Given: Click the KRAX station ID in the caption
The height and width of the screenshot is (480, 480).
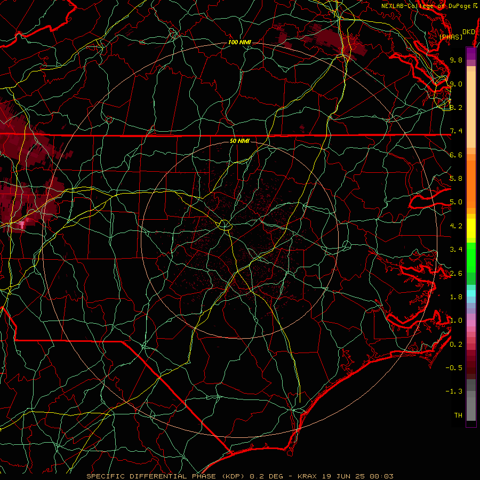Looking at the screenshot, I should (x=307, y=476).
